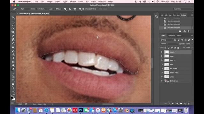The height and width of the screenshot is (114, 204).
Task: Select the Eyedropper tool
Action: click(x=13, y=36)
